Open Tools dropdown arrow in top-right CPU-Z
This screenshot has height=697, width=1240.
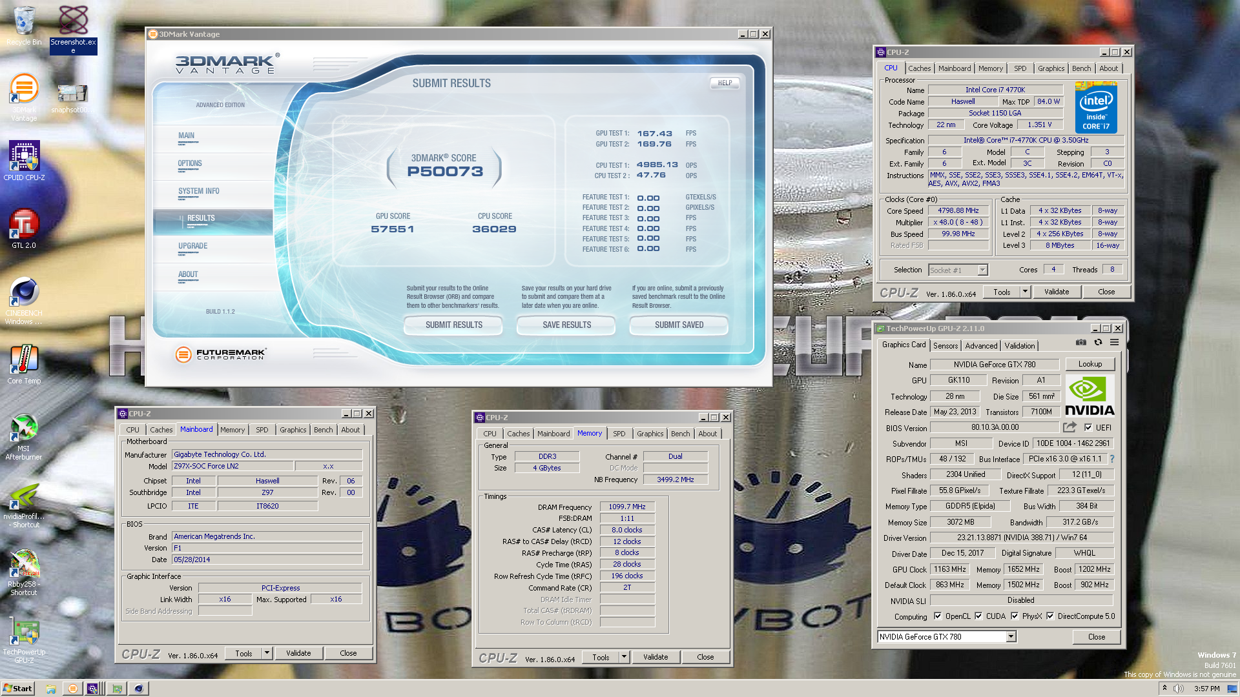click(x=1025, y=292)
